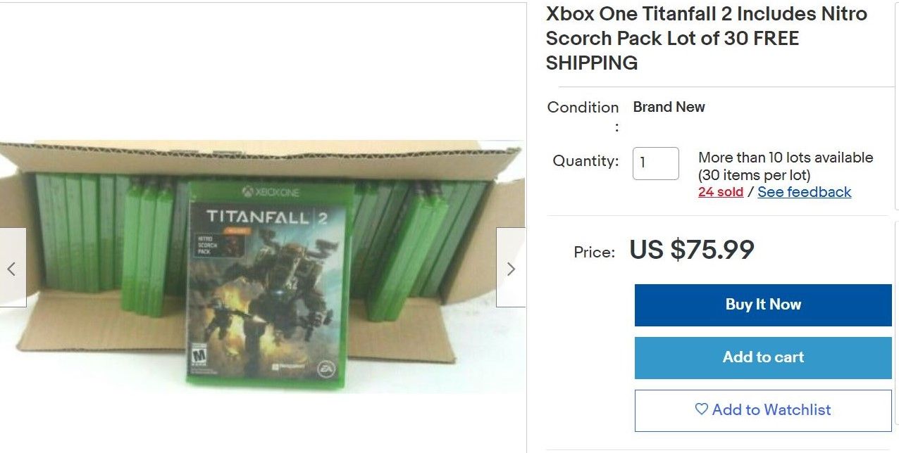This screenshot has height=453, width=899.
Task: Add the listing to Watchlist
Action: point(763,410)
